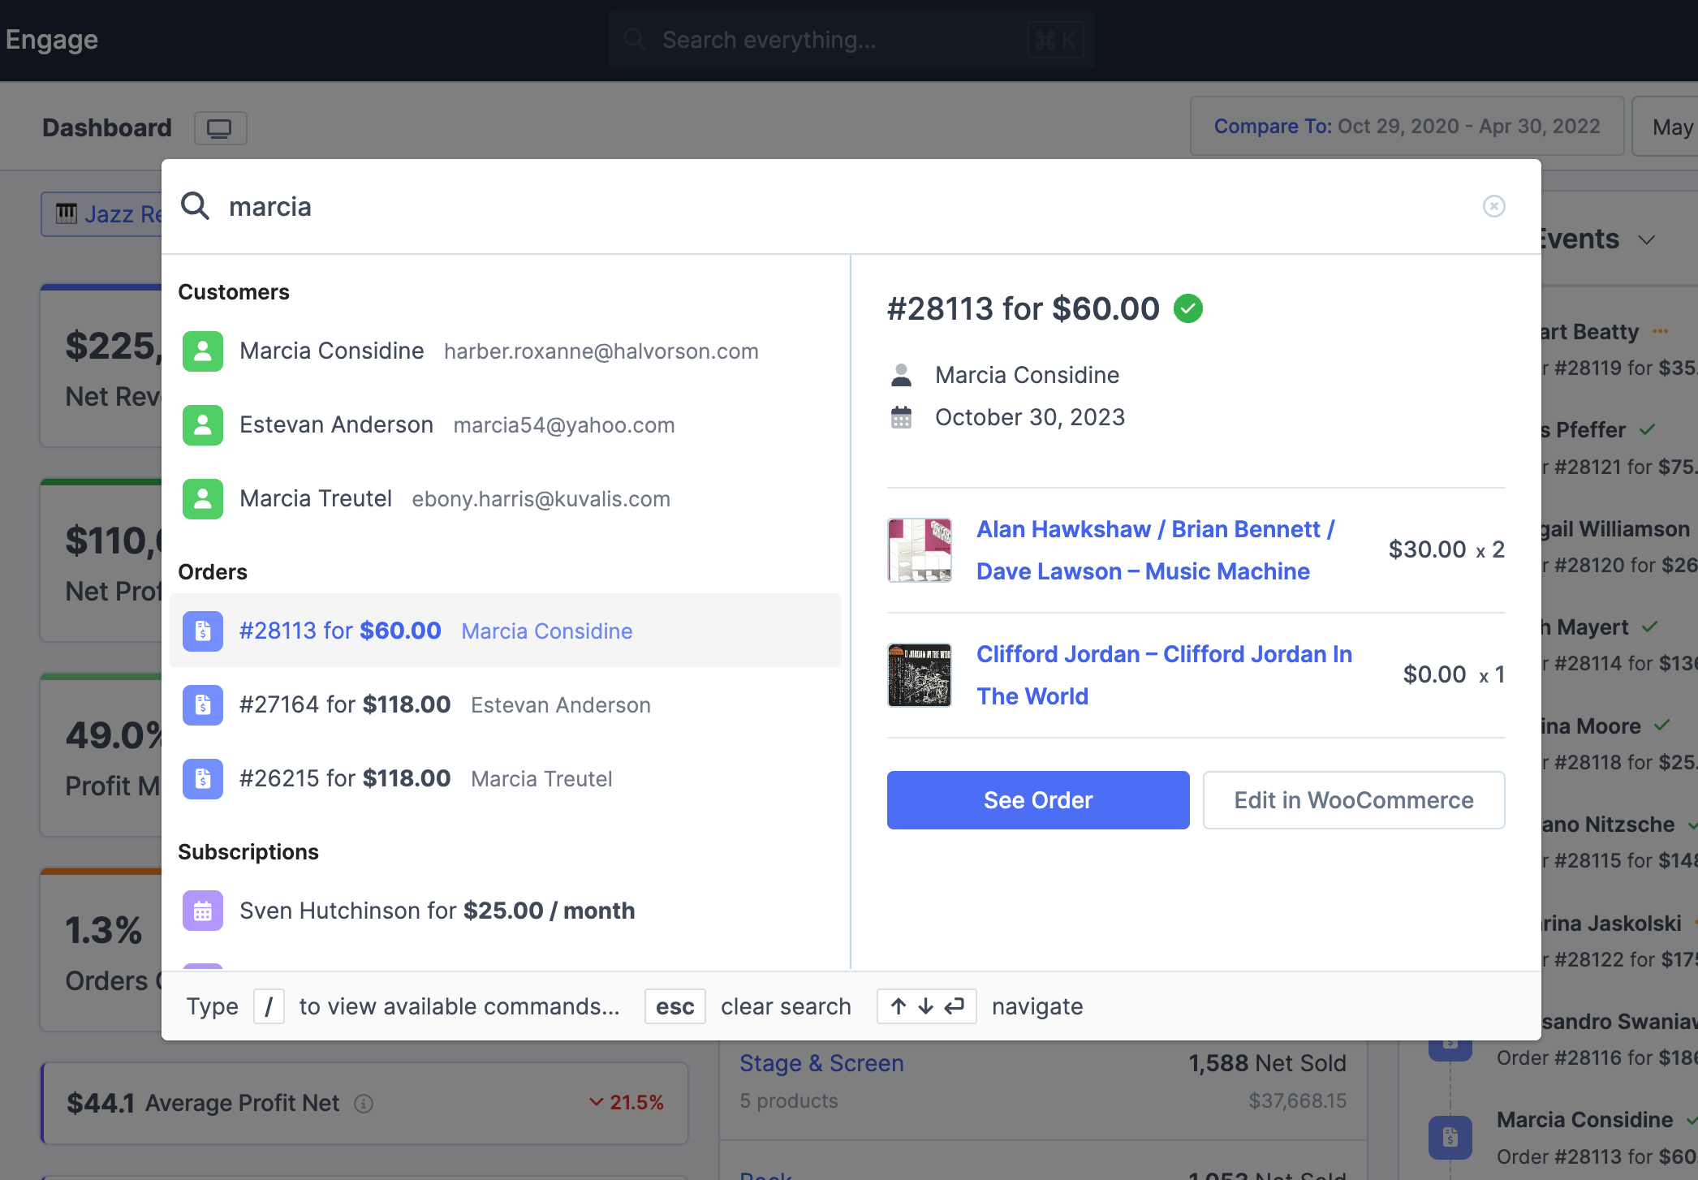Click Edit in WooCommerce button
Image resolution: width=1698 pixels, height=1180 pixels.
pyautogui.click(x=1353, y=800)
